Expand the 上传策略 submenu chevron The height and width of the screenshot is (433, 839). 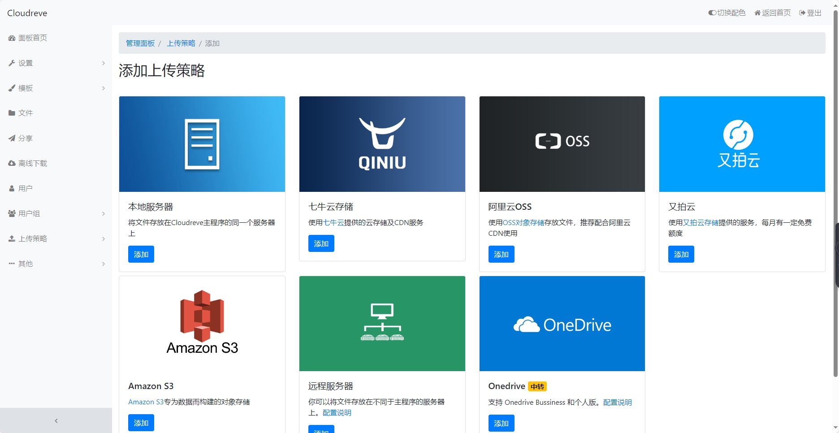pos(104,239)
